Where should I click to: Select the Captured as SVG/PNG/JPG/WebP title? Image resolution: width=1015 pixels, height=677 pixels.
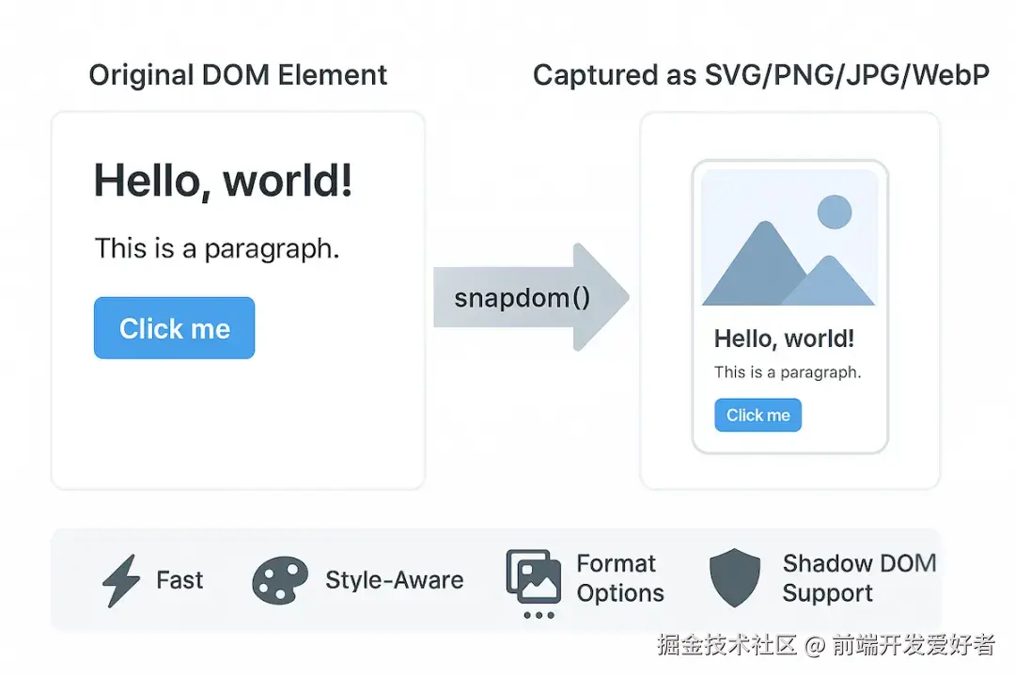tap(761, 75)
